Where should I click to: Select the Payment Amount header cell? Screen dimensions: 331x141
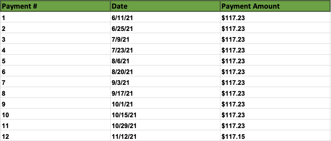click(276, 6)
